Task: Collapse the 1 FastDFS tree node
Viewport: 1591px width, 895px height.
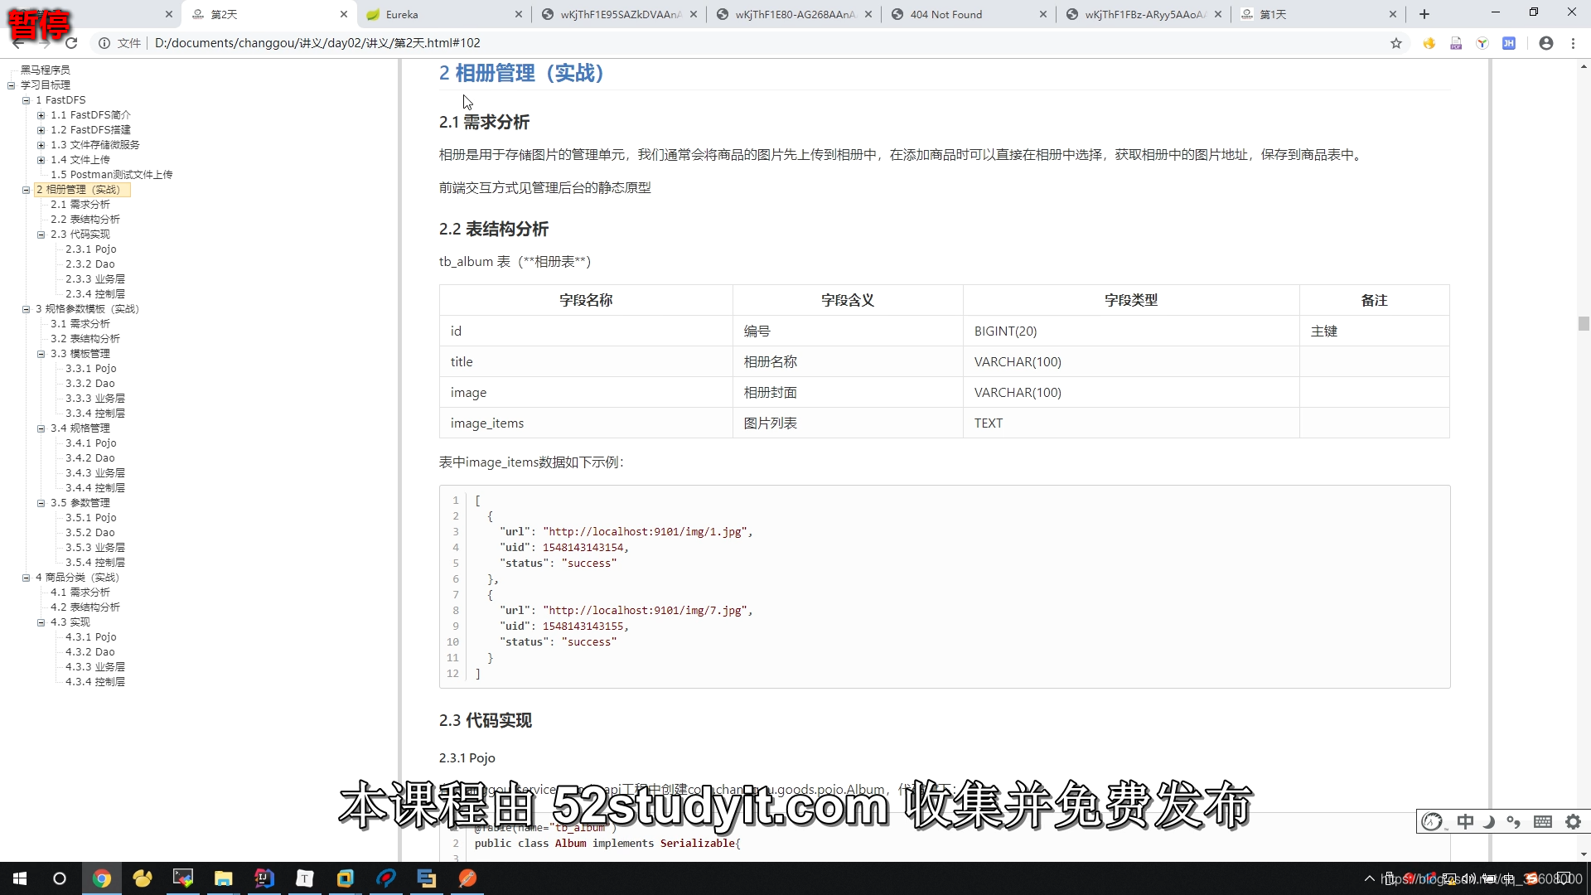Action: pos(27,100)
